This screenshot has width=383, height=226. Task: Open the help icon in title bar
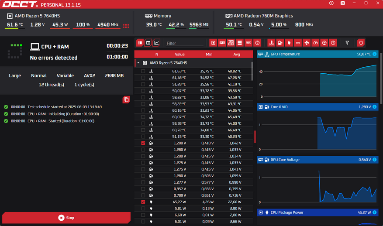click(x=331, y=3)
